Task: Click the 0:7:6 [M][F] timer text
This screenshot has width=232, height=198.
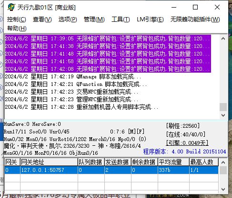Action: pos(127,132)
